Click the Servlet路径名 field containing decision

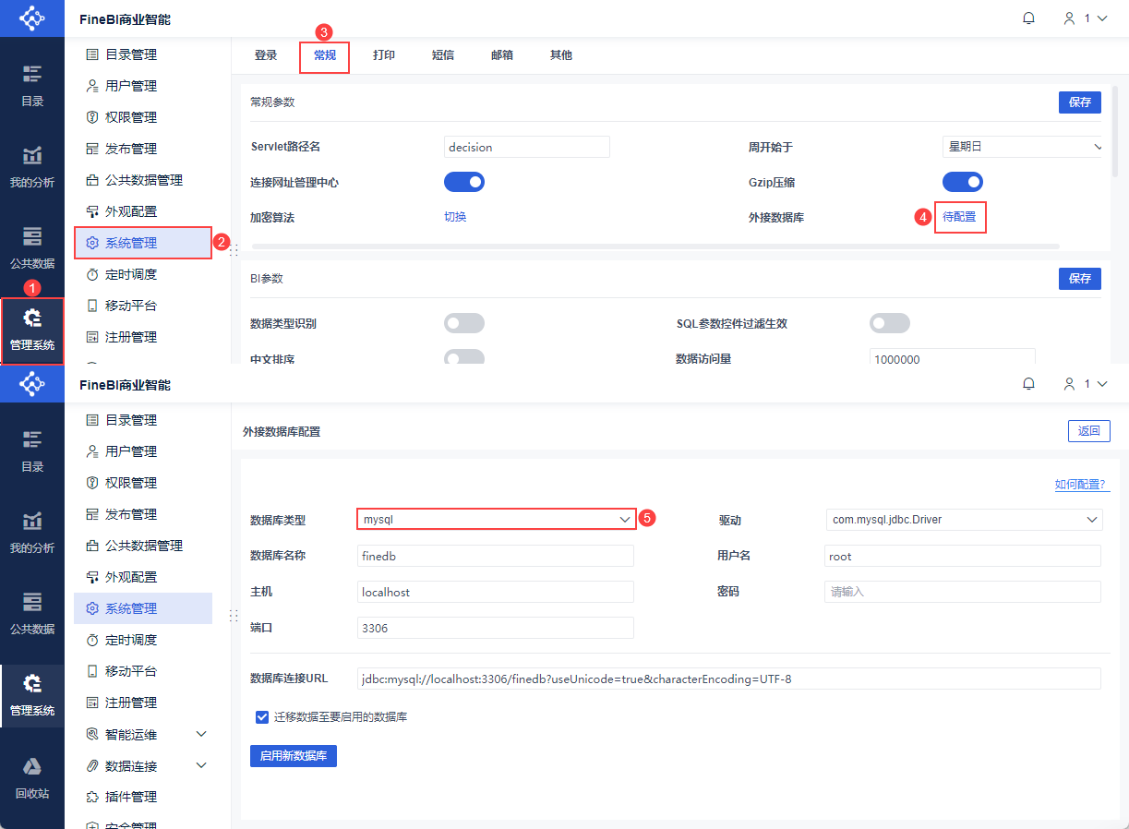pyautogui.click(x=527, y=147)
